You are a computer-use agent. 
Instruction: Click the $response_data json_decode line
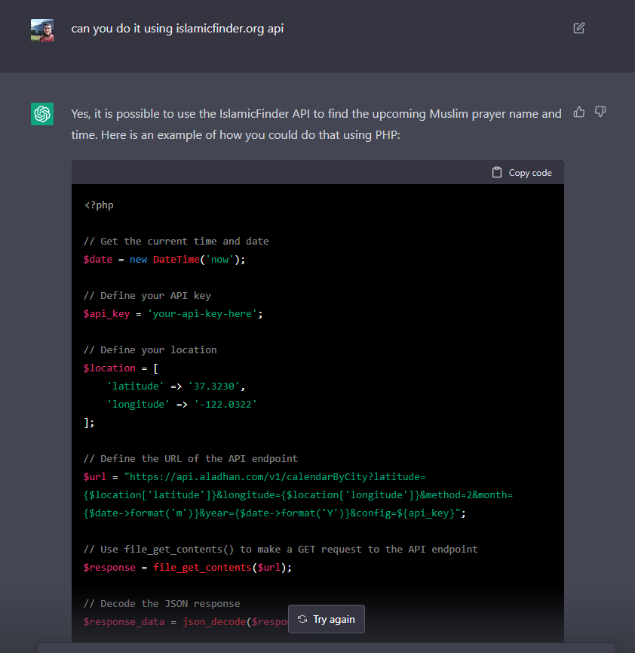coord(186,622)
